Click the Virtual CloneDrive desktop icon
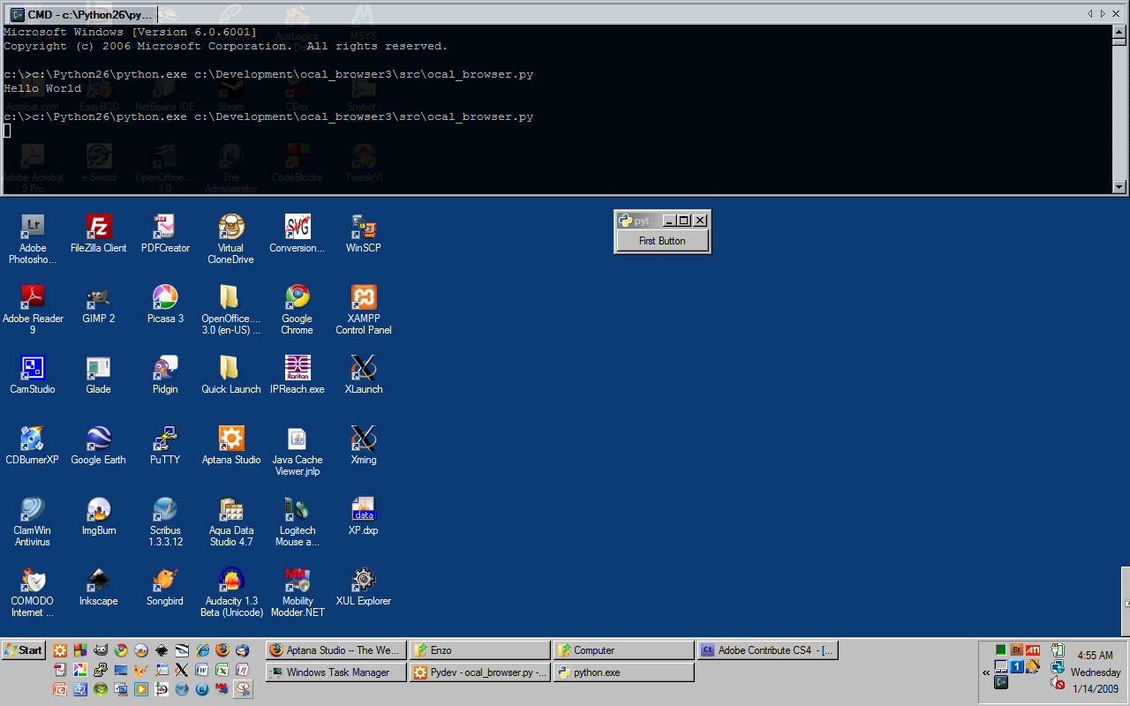This screenshot has height=706, width=1130. (231, 238)
